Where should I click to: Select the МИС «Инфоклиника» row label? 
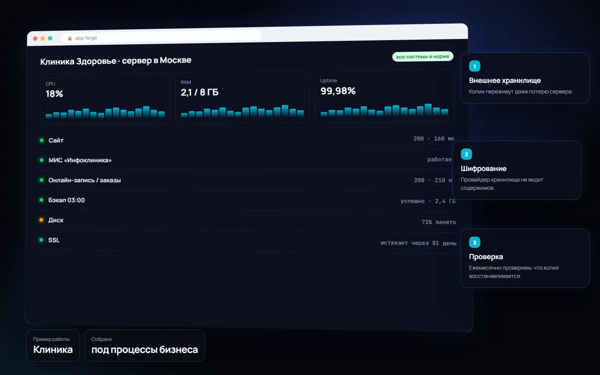click(80, 160)
